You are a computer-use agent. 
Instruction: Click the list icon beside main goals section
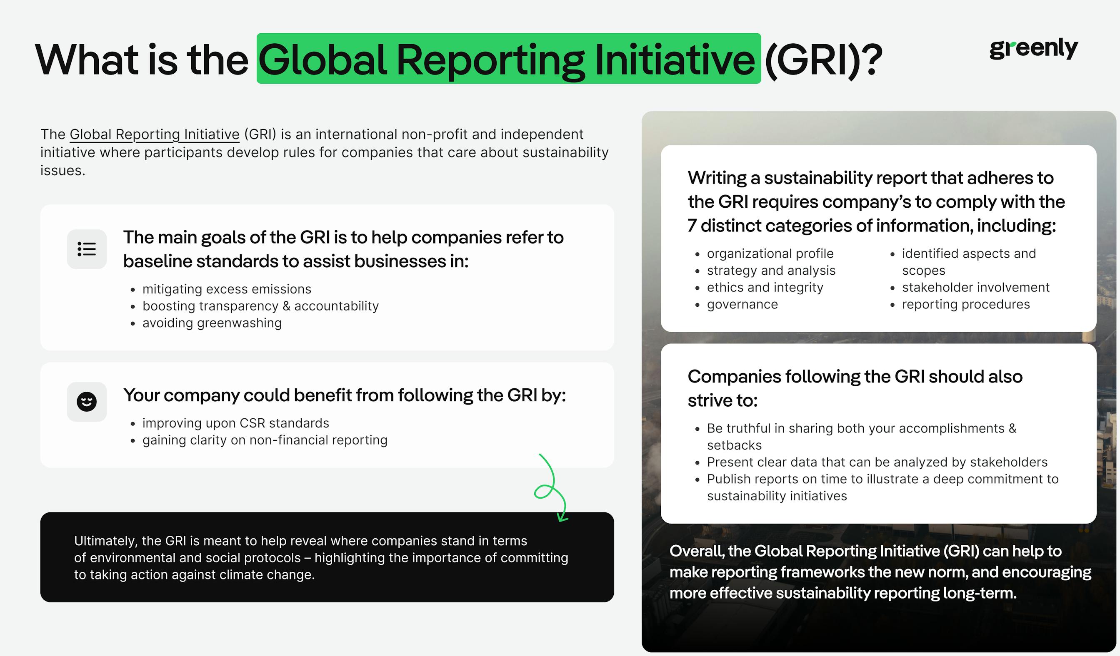click(87, 249)
